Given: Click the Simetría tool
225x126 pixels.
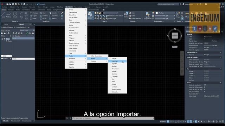Looking at the screenshot, I should [x=44, y=16].
